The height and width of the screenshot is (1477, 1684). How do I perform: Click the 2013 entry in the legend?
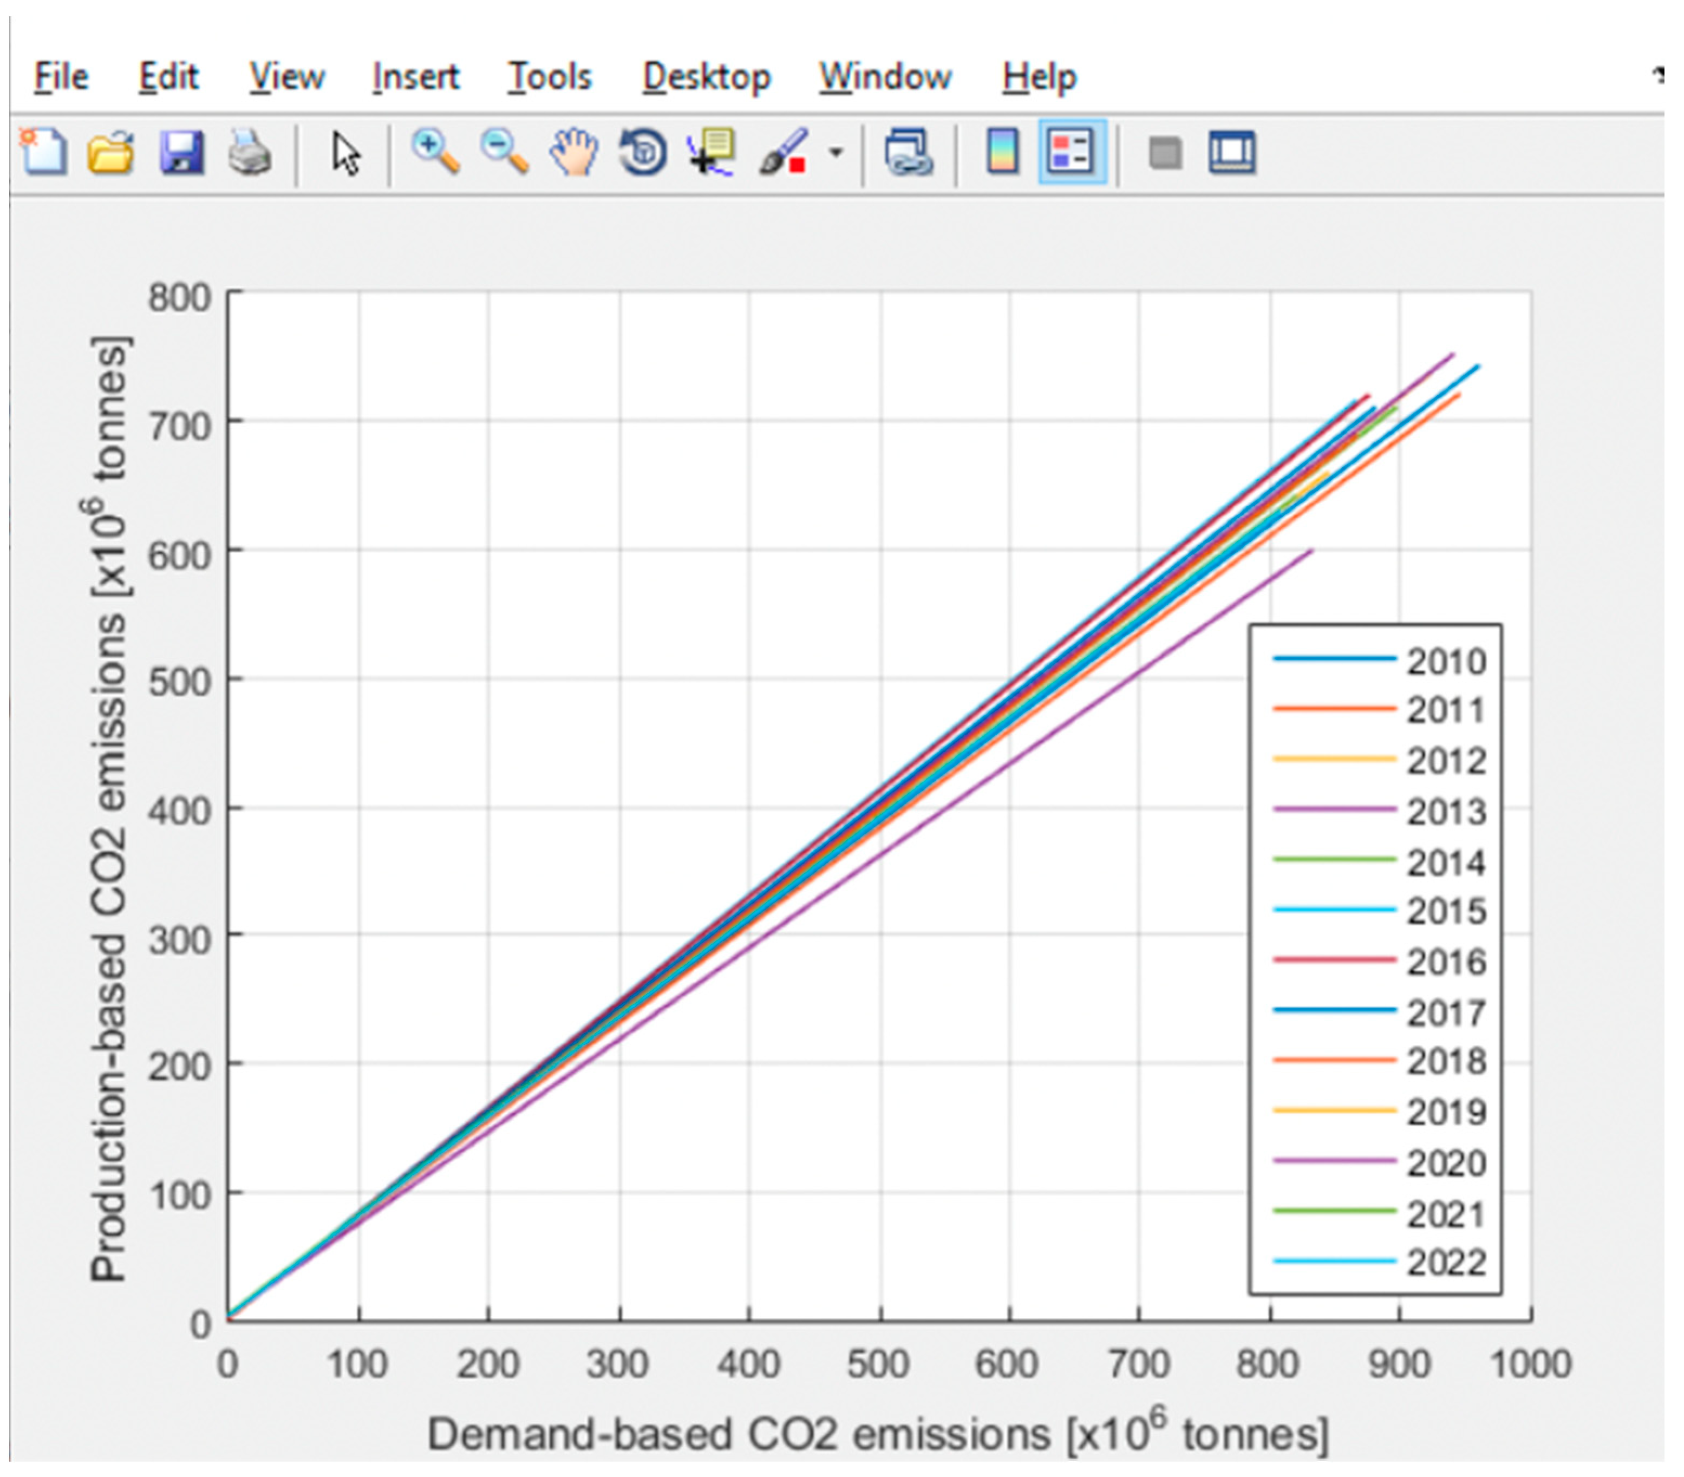pyautogui.click(x=1445, y=812)
